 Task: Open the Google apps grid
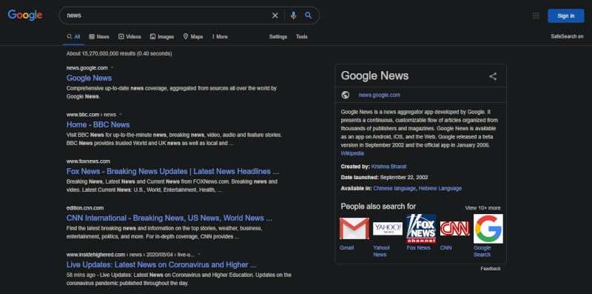[535, 16]
